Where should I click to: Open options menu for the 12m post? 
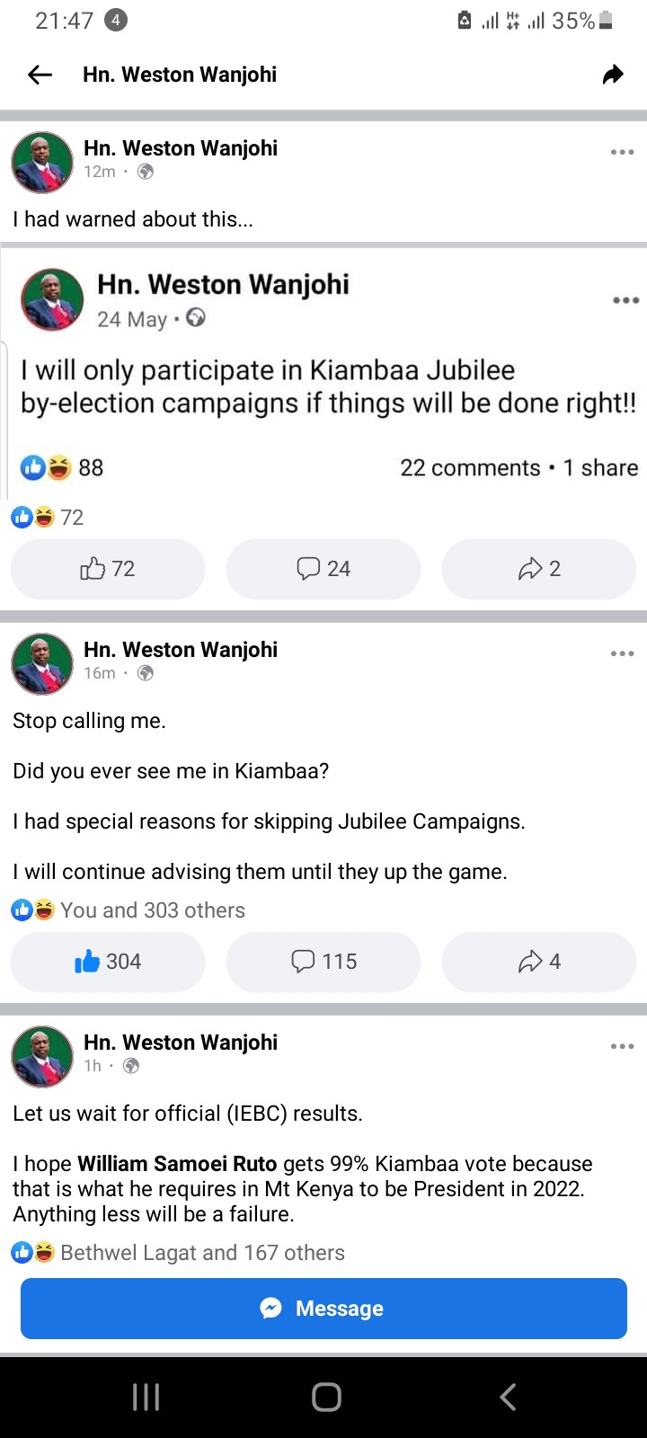(622, 153)
